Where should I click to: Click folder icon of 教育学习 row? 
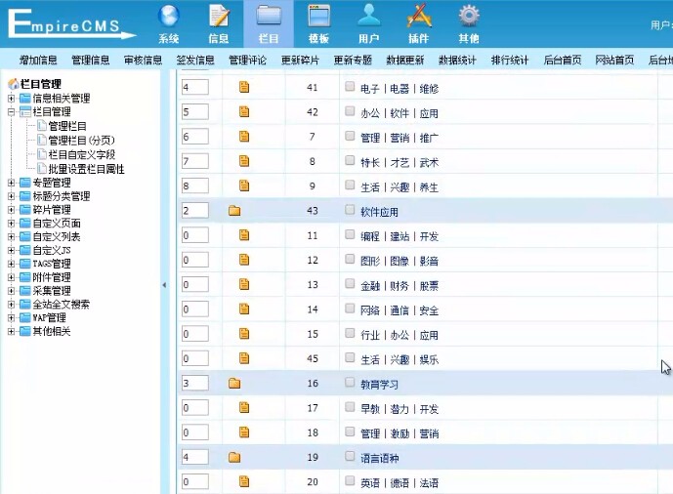tap(234, 383)
